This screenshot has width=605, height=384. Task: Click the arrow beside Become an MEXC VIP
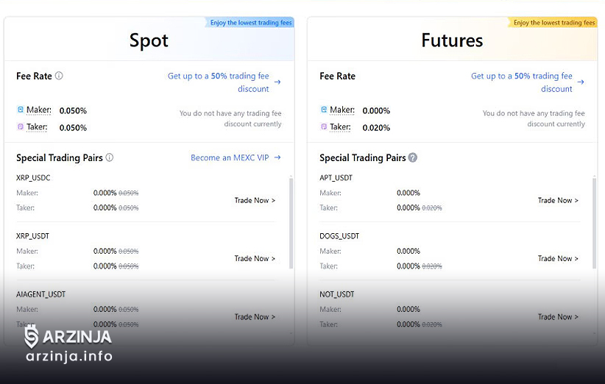tap(277, 157)
